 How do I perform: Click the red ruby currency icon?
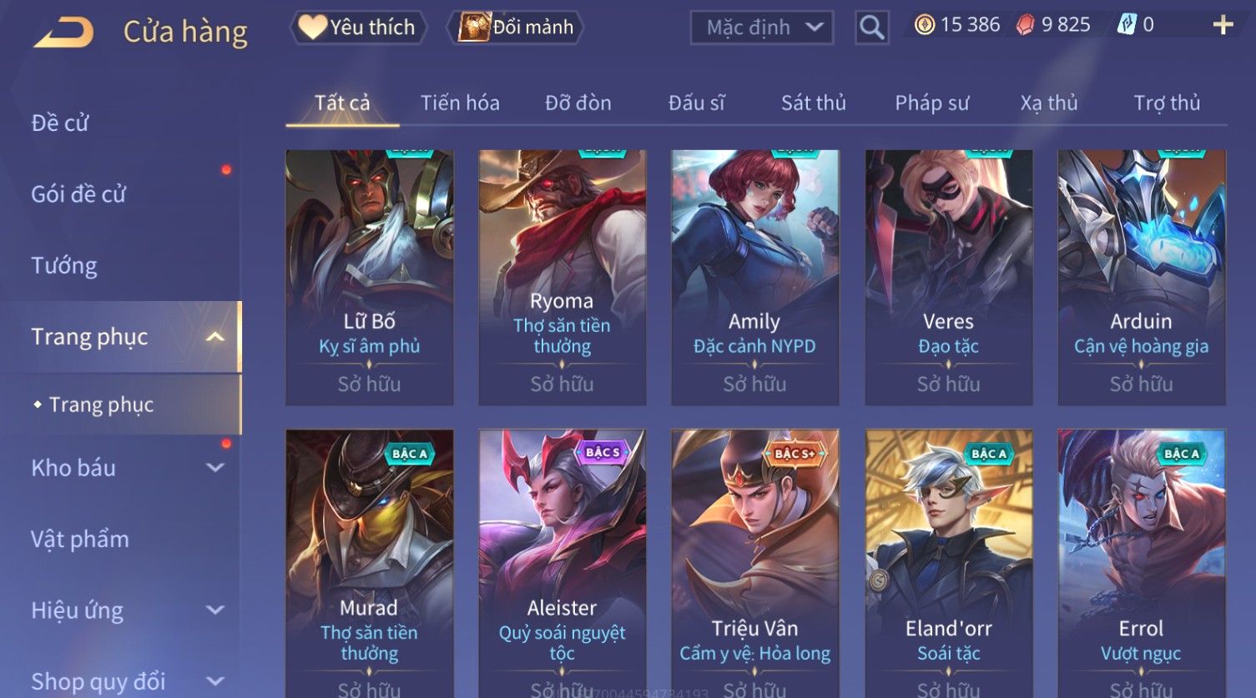tap(1025, 25)
